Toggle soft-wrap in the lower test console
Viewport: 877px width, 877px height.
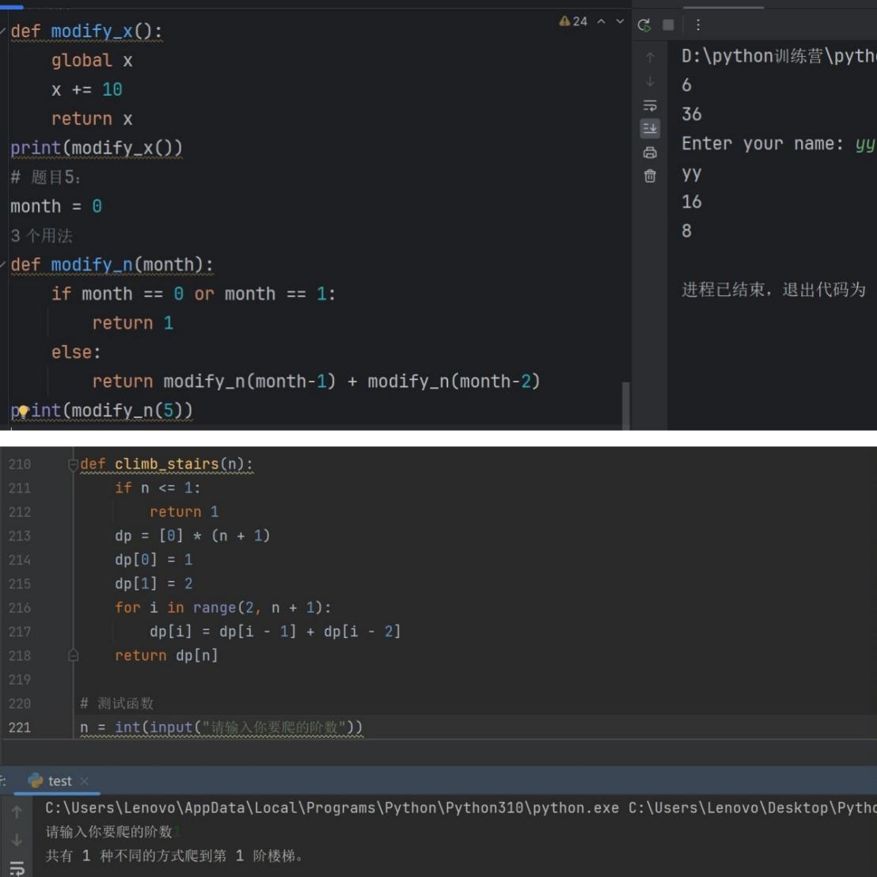click(x=16, y=868)
